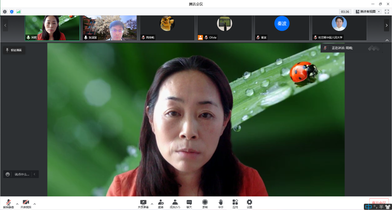
Task: Check the green network signal icon
Action: (x=19, y=12)
